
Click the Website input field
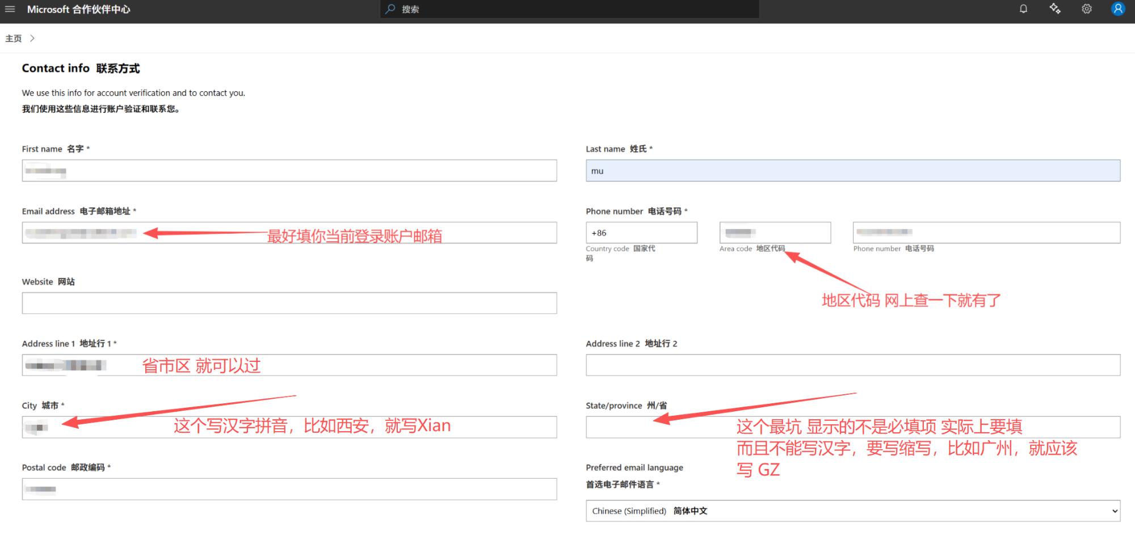click(x=289, y=303)
